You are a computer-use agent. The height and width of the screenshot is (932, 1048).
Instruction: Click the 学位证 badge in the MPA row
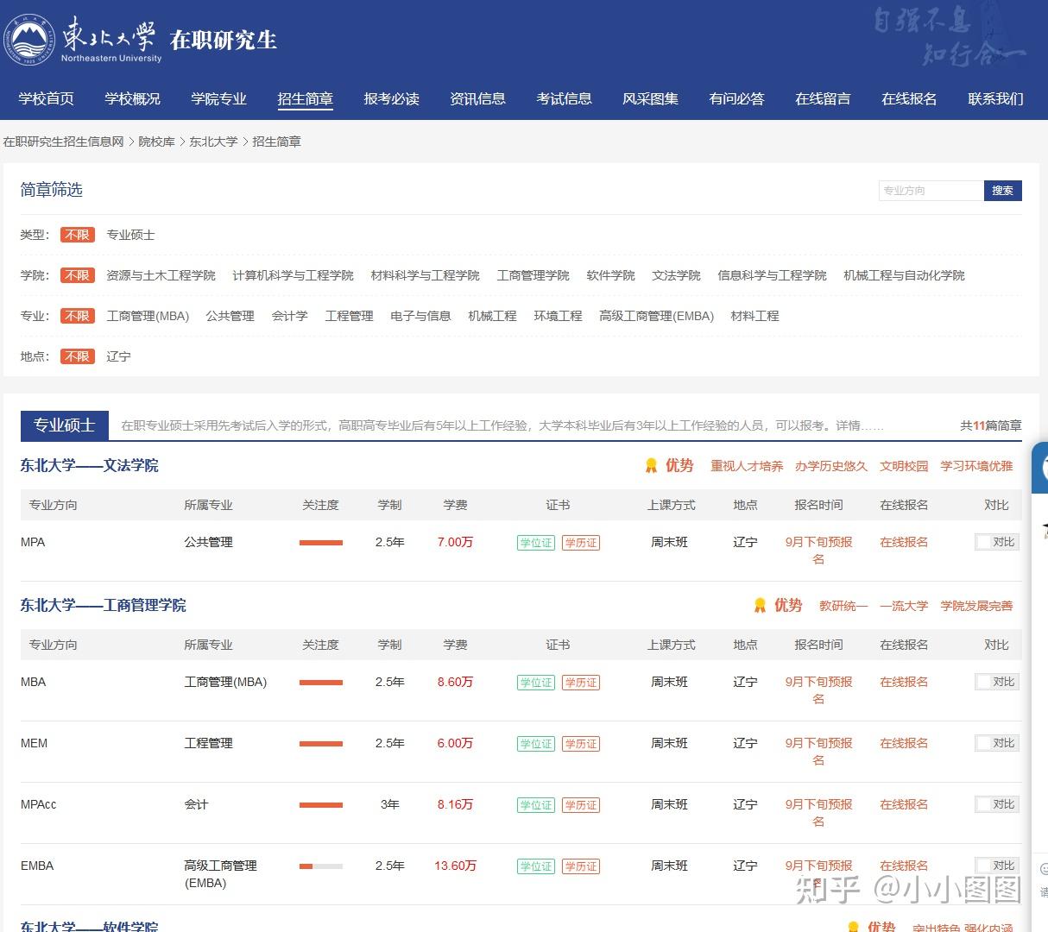[x=536, y=543]
